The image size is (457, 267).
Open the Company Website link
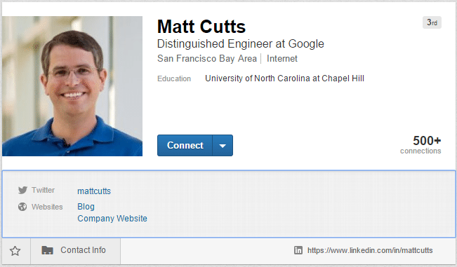coord(112,219)
